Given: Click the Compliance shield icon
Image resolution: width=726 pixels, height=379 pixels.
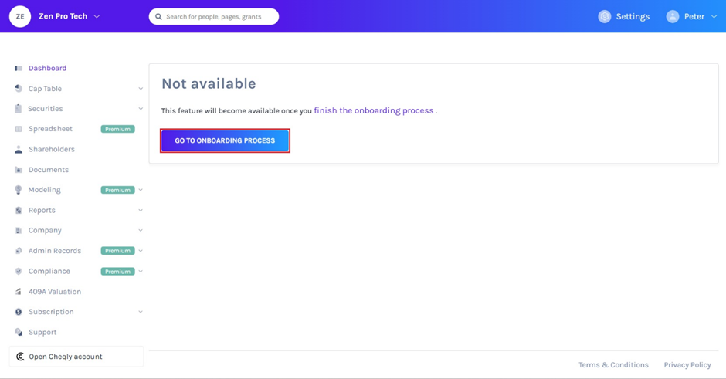Looking at the screenshot, I should (19, 271).
